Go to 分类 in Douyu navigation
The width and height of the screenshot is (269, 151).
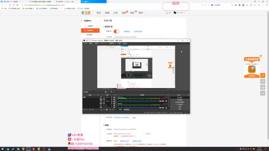coord(115,13)
